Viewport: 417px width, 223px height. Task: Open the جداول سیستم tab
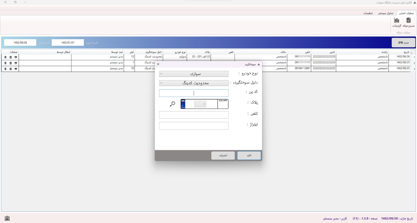[386, 13]
